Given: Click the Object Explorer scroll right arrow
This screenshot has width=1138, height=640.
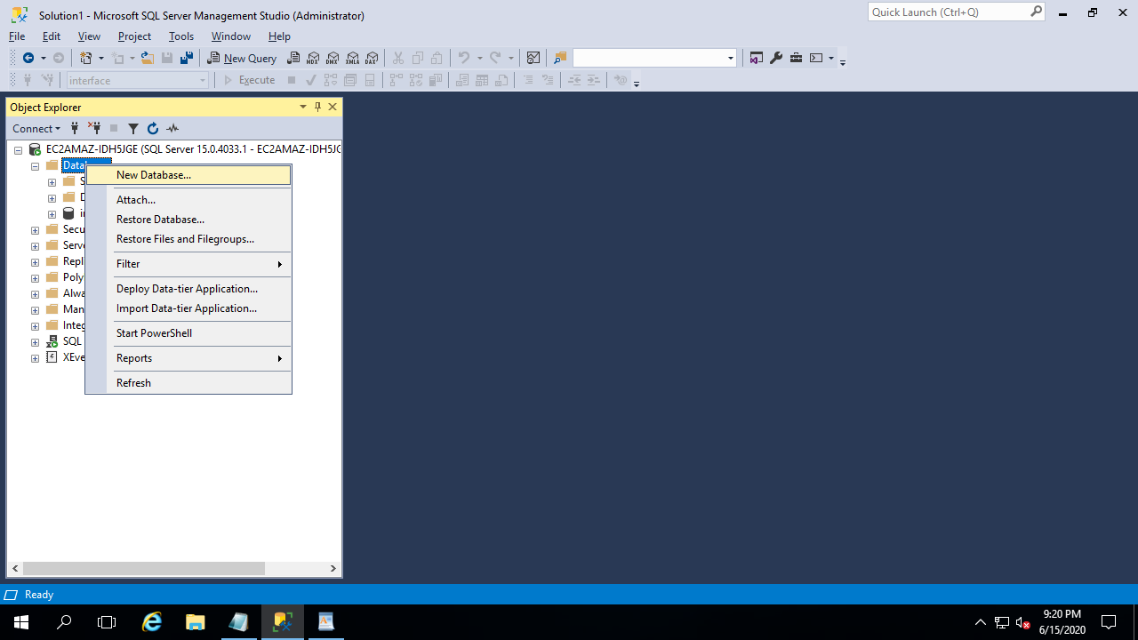Looking at the screenshot, I should [x=333, y=568].
